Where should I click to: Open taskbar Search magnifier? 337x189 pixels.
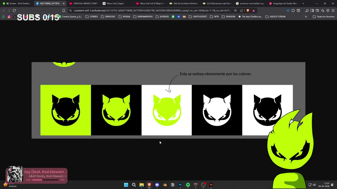click(x=134, y=185)
